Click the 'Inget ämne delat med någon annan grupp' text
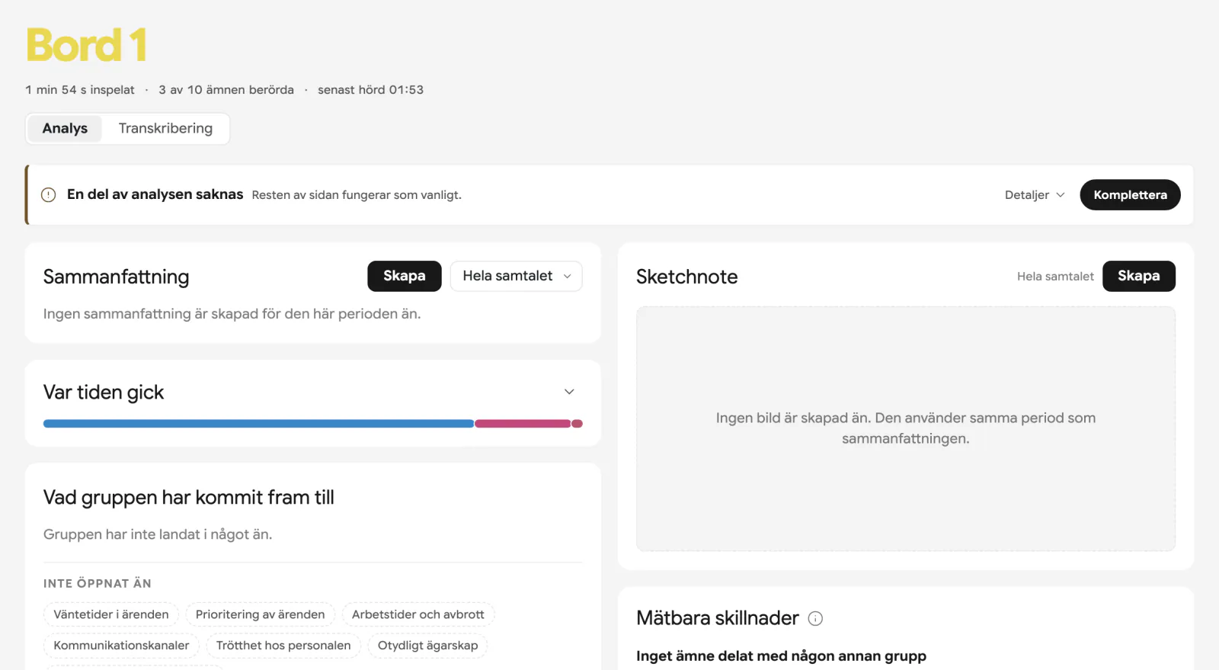 [781, 656]
